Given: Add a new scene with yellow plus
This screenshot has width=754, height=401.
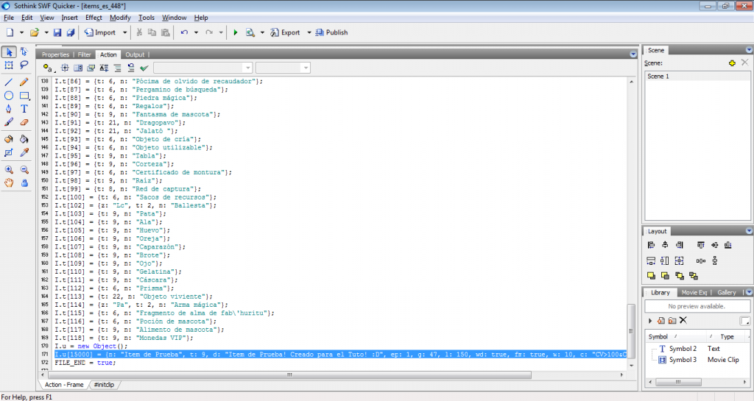Looking at the screenshot, I should (732, 63).
